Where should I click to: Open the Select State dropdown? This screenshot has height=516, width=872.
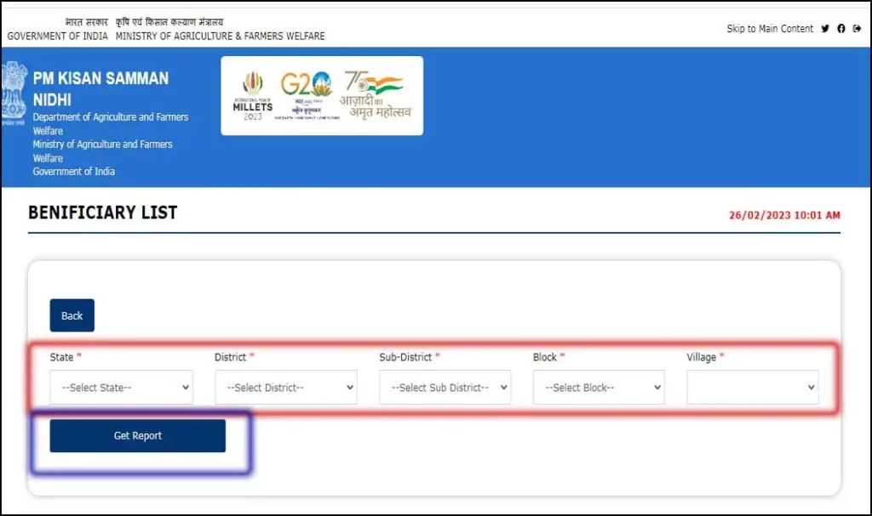(x=121, y=387)
